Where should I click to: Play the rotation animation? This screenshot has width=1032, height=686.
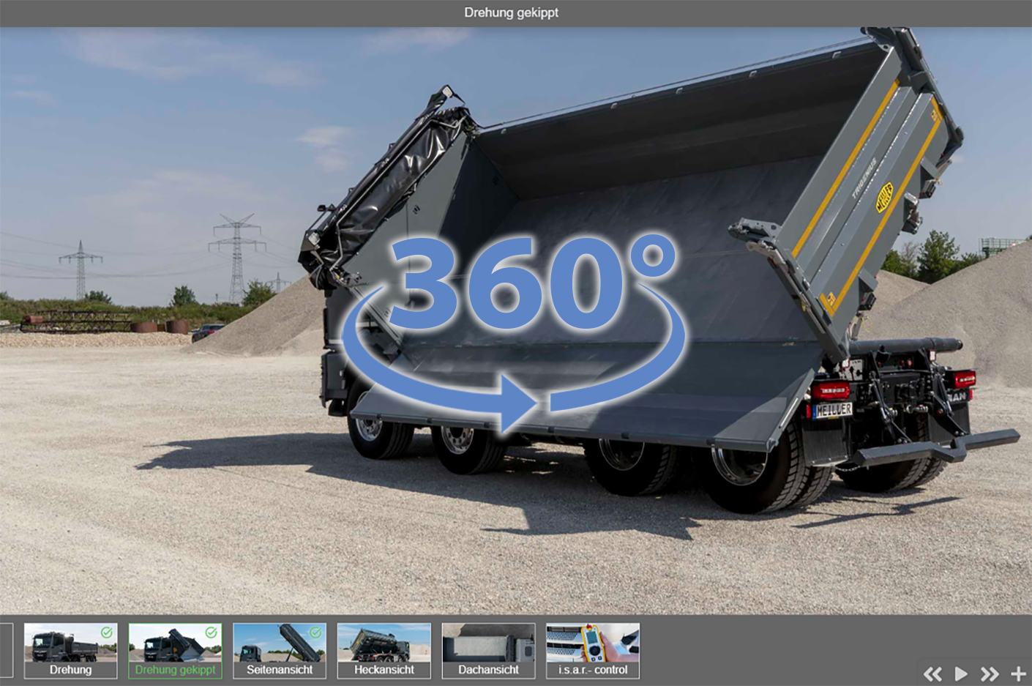click(x=961, y=674)
